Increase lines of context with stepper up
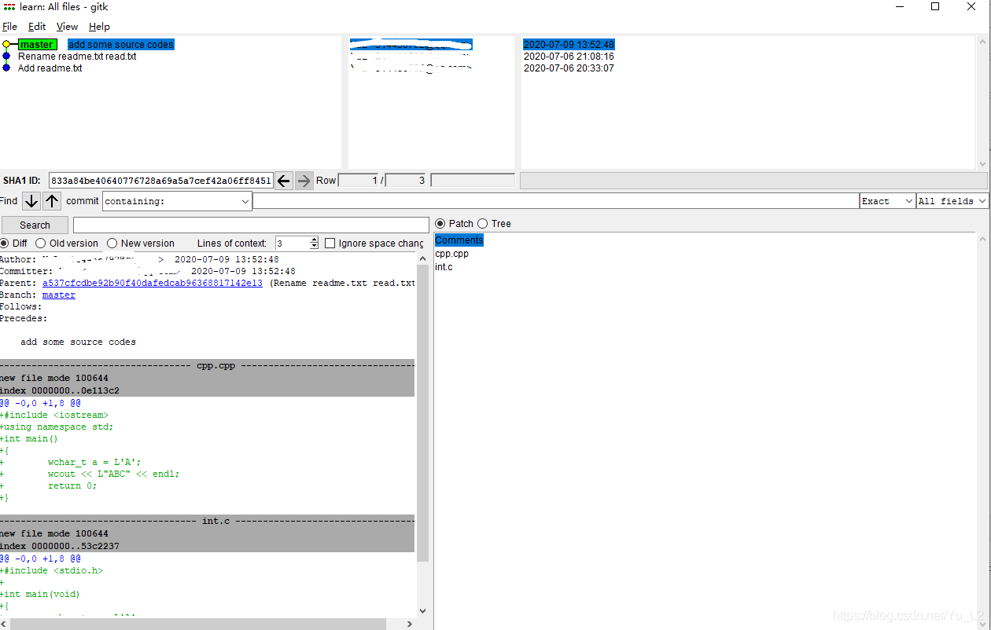 pos(315,240)
